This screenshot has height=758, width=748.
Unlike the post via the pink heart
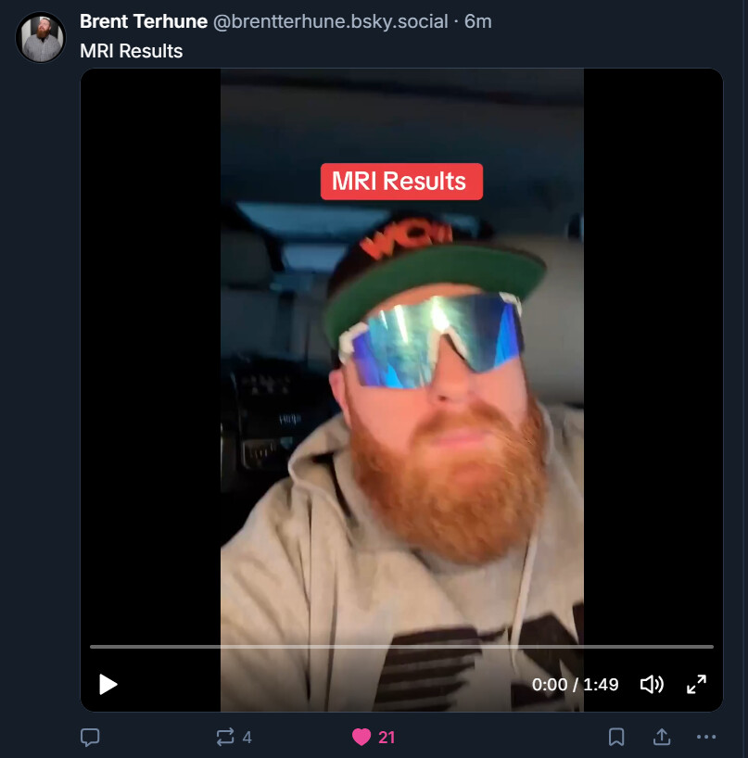click(x=361, y=738)
